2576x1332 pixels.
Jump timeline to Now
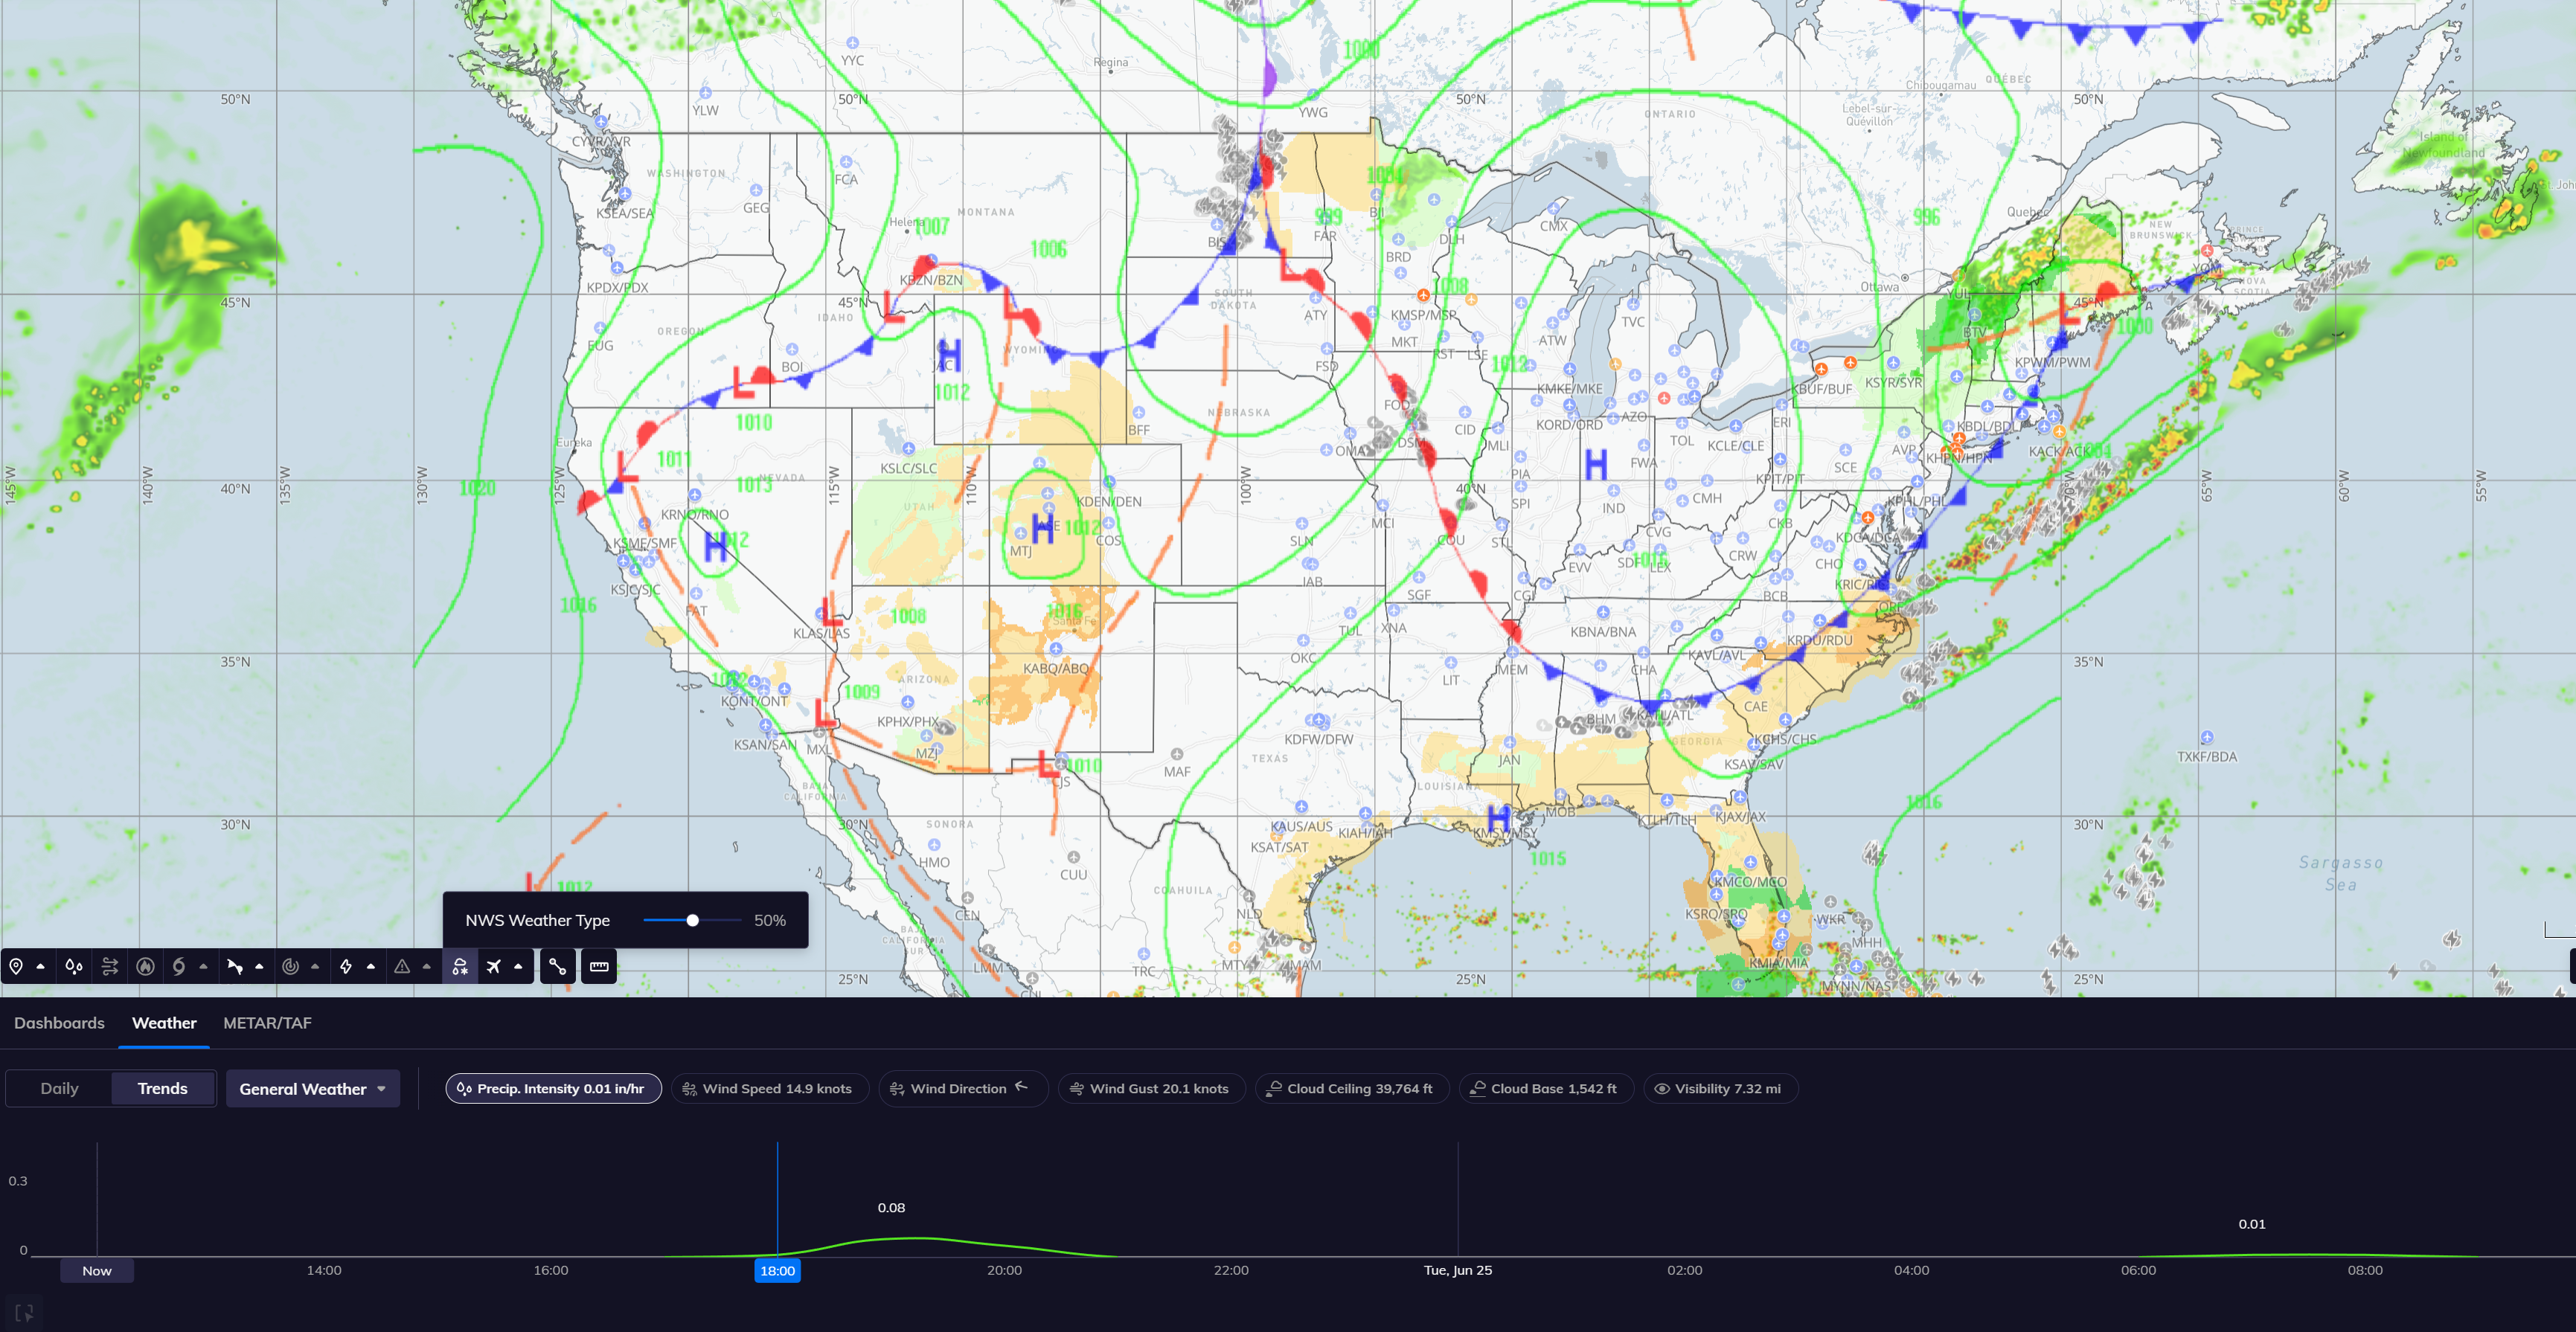coord(96,1270)
